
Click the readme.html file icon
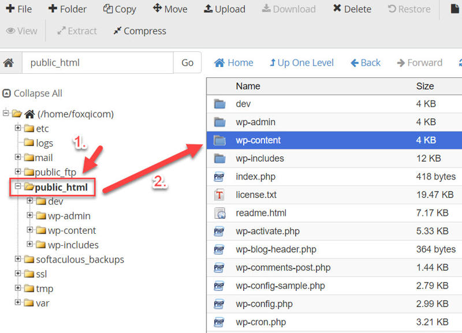[x=218, y=213]
